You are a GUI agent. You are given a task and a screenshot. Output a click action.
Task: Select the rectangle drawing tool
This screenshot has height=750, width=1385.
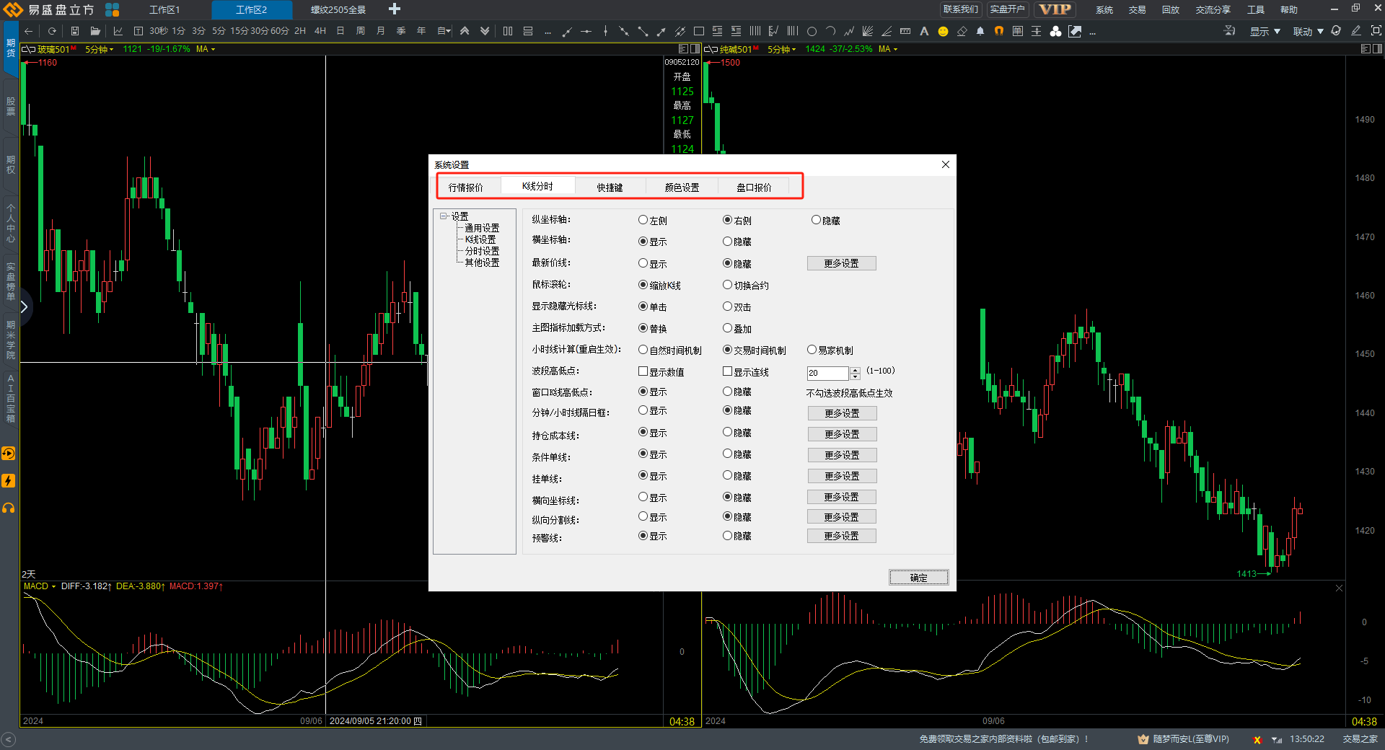pos(698,31)
